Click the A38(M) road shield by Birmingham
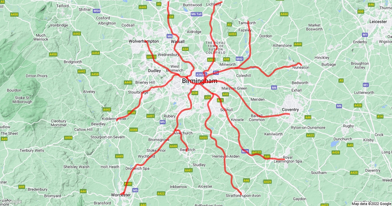The height and width of the screenshot is (206, 392). coord(202,75)
